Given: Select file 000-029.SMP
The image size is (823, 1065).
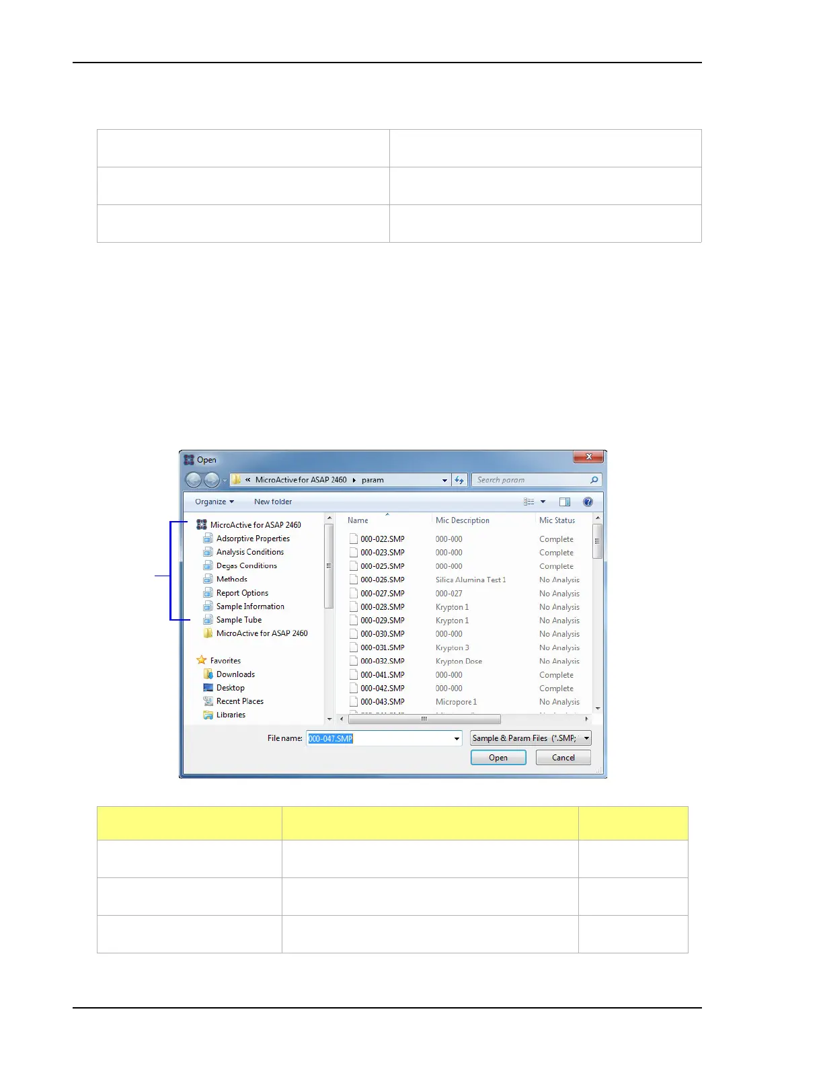Looking at the screenshot, I should click(382, 621).
